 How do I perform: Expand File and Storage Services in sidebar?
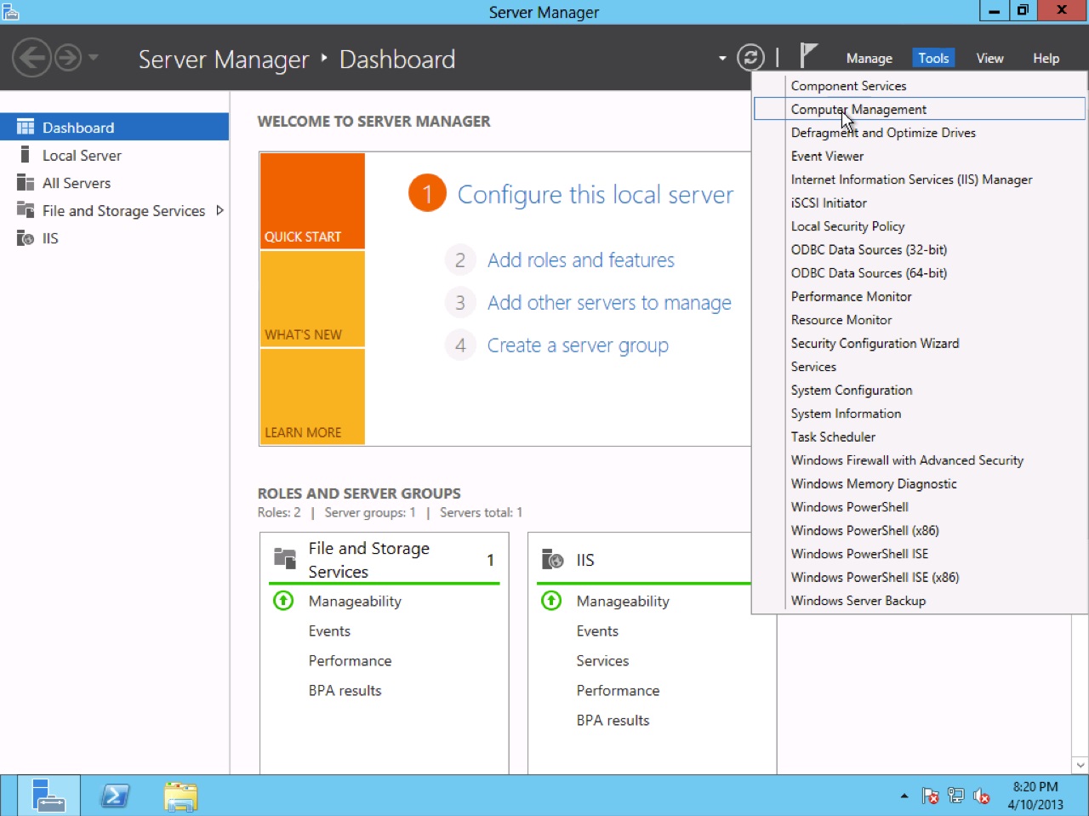pyautogui.click(x=220, y=210)
